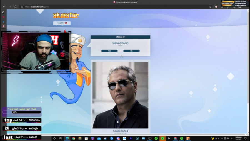Open Microsoft Store from taskbar
This screenshot has height=141, width=250.
point(86,138)
